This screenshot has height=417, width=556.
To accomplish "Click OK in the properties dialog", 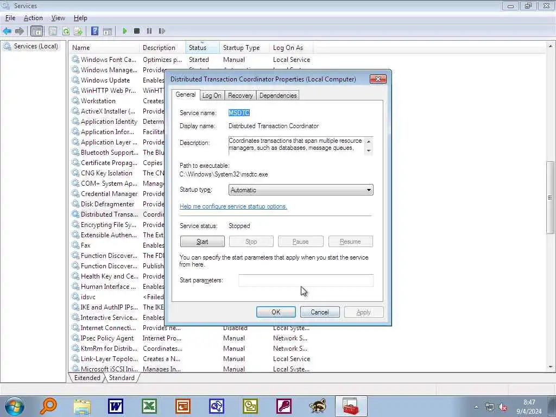I will [x=276, y=312].
